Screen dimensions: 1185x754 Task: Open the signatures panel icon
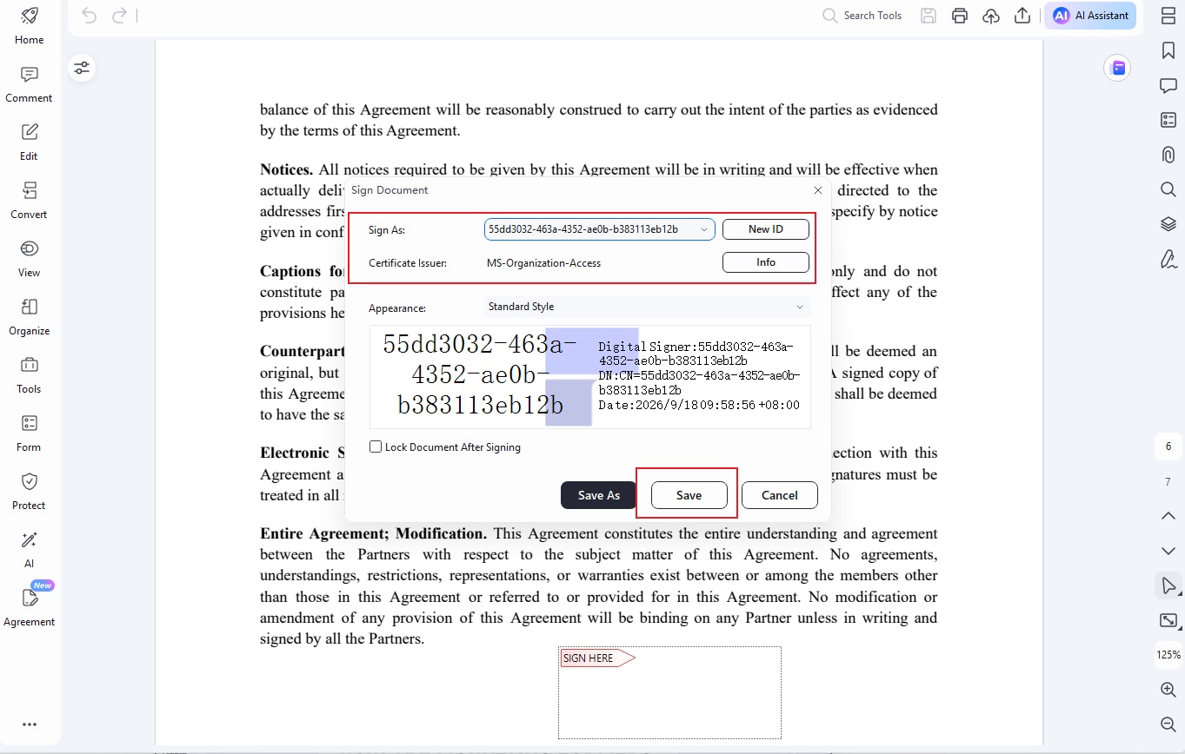coord(1168,259)
